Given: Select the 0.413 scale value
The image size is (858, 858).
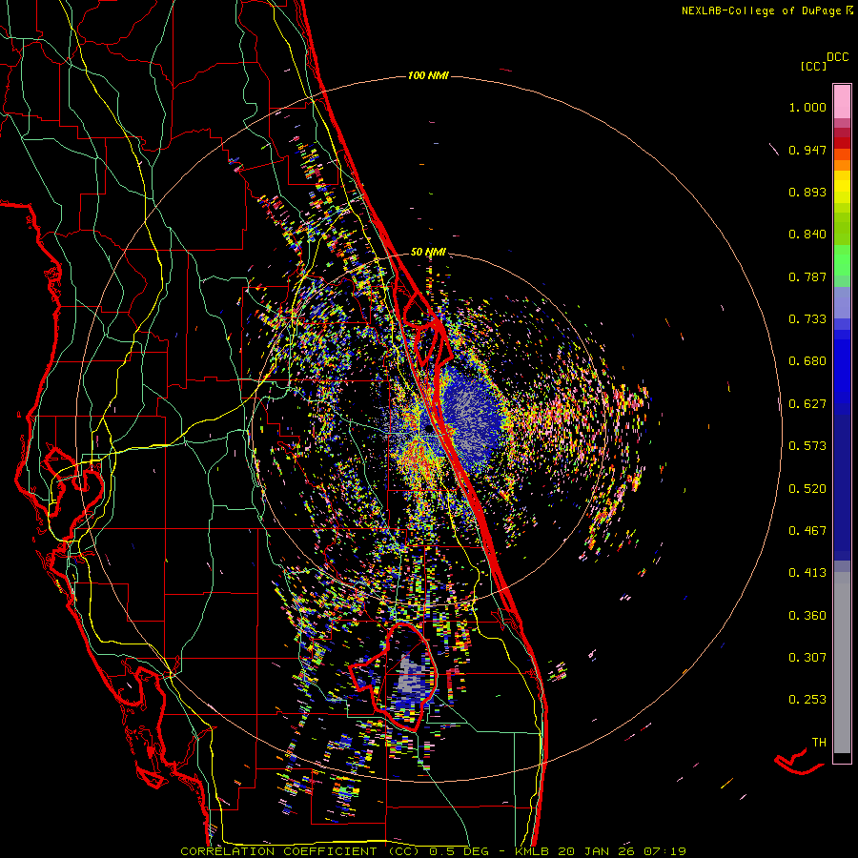Looking at the screenshot, I should point(807,573).
